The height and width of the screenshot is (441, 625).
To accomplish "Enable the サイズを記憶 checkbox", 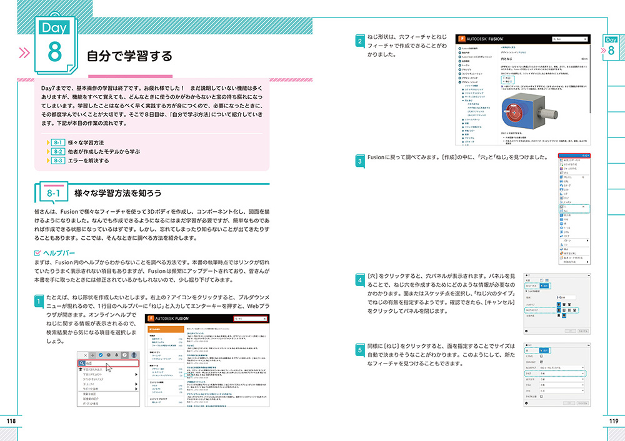I will click(541, 397).
